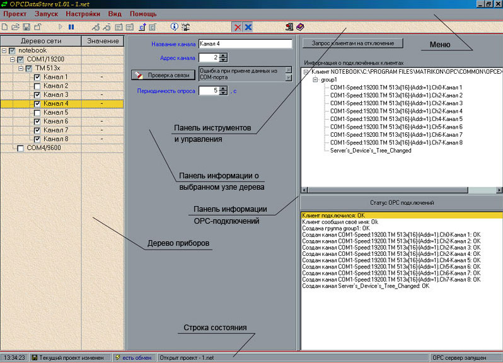Collapse the COM1/19200 tree node
The height and width of the screenshot is (363, 503).
point(12,60)
